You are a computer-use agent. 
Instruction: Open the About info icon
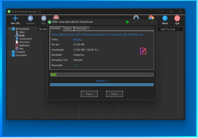(165, 18)
